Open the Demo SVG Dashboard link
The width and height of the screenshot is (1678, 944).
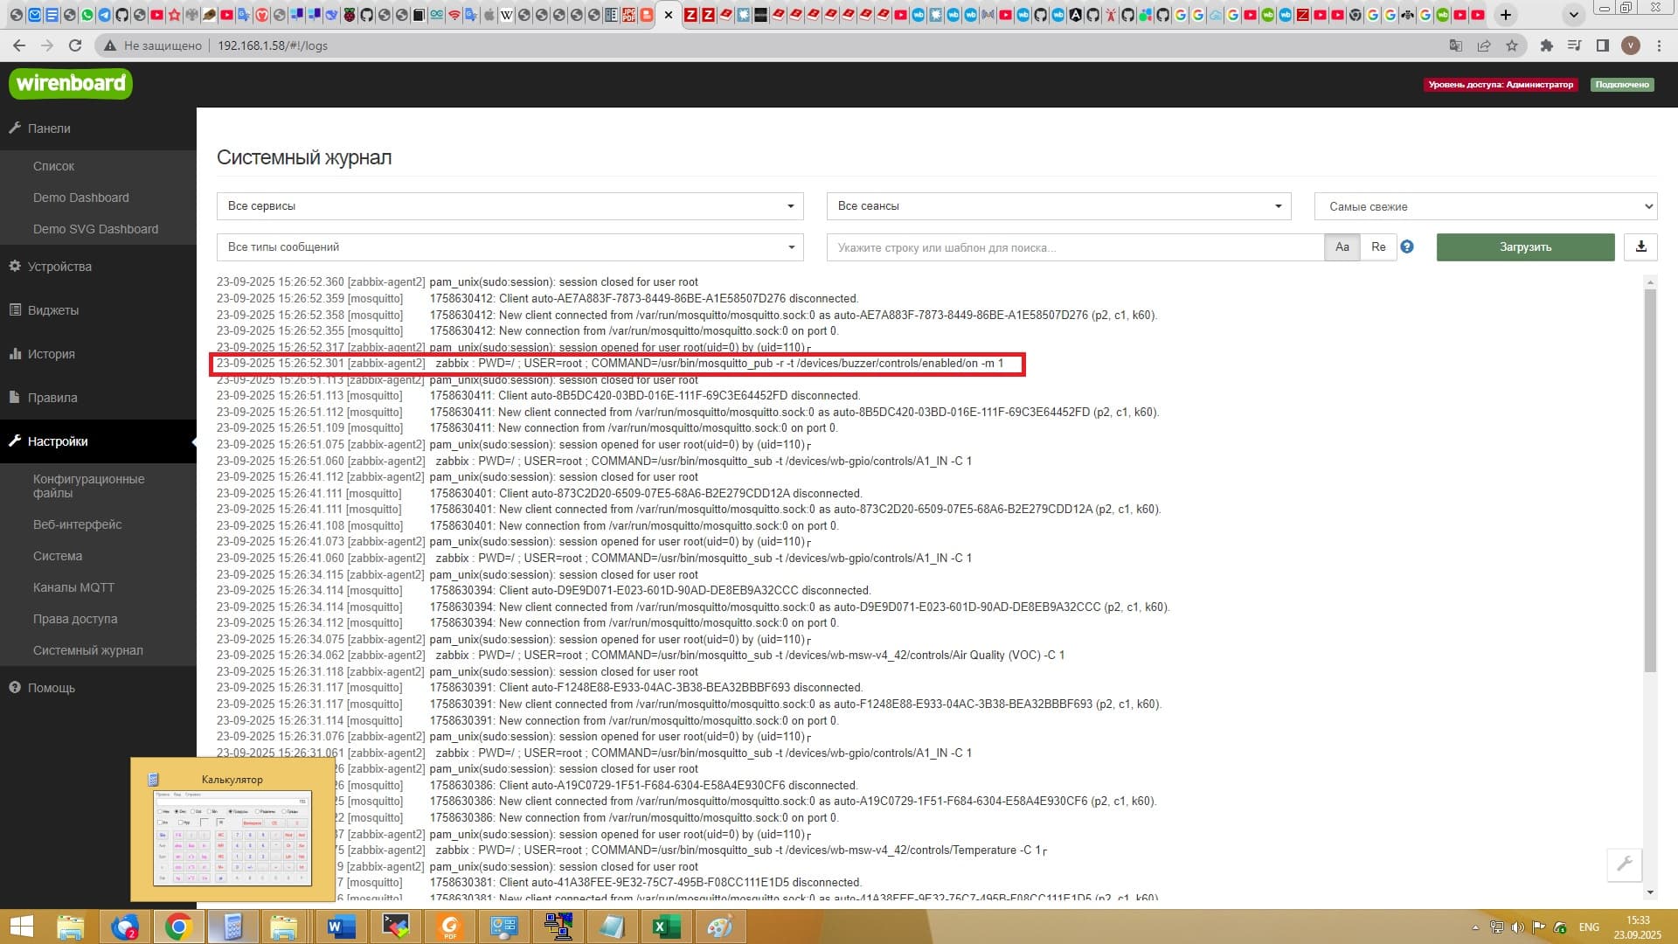tap(95, 229)
